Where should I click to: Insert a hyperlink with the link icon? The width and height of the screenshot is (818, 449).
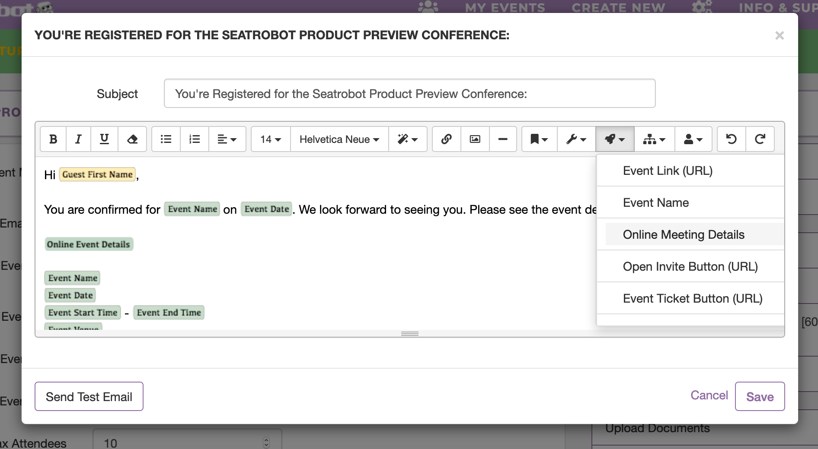tap(447, 139)
